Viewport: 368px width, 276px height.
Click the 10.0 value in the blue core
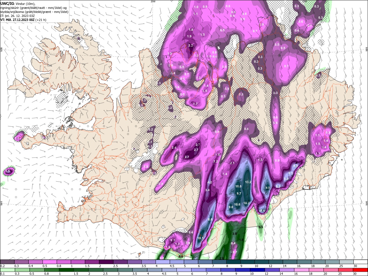pyautogui.click(x=238, y=186)
